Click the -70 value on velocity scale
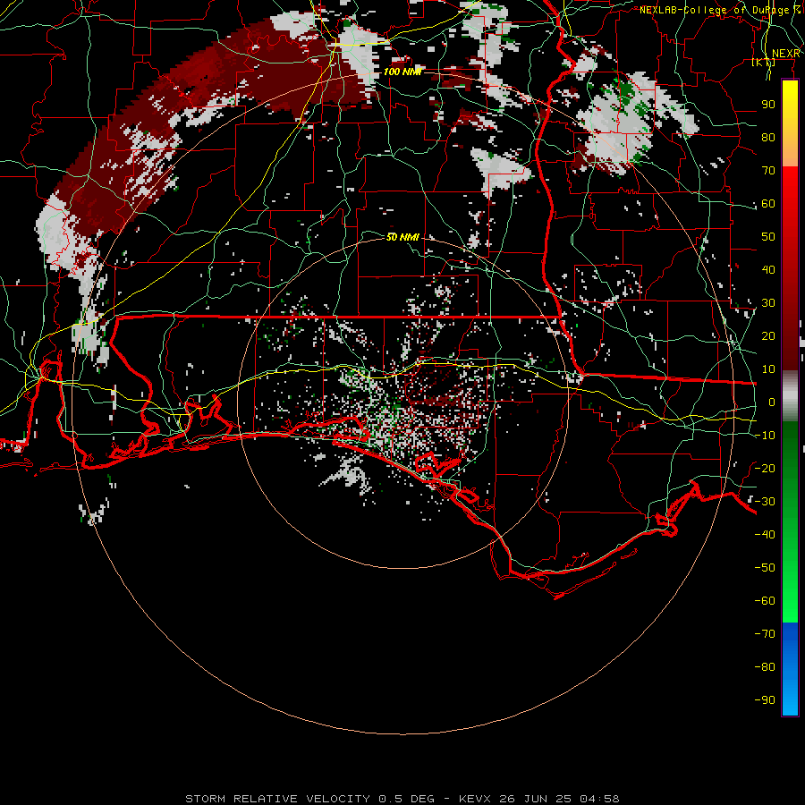The image size is (805, 805). (765, 634)
